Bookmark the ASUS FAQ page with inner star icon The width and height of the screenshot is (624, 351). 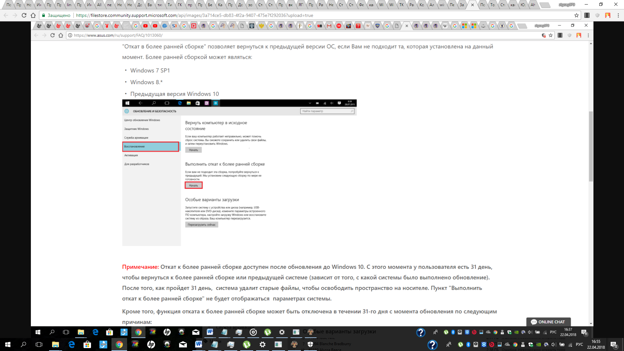(x=551, y=35)
